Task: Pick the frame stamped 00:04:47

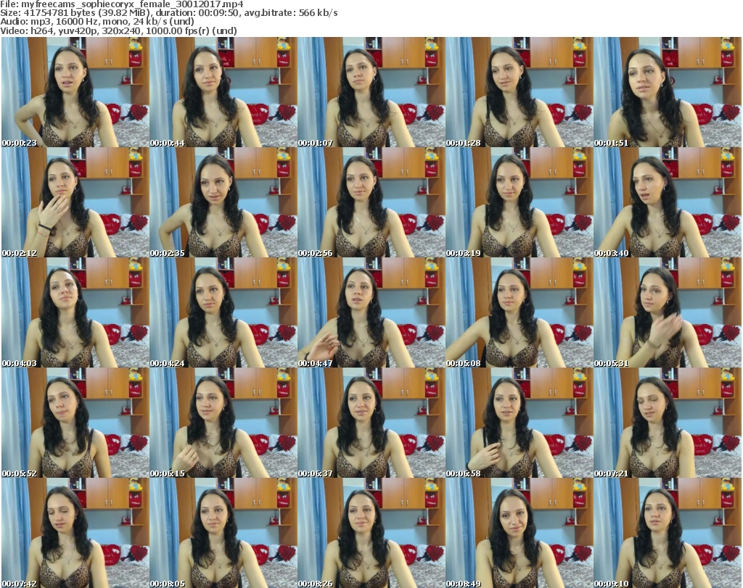Action: [x=371, y=312]
